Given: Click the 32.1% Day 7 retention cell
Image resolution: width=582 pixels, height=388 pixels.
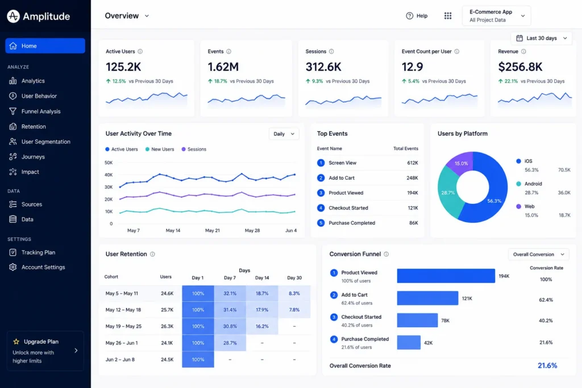Looking at the screenshot, I should pos(230,293).
